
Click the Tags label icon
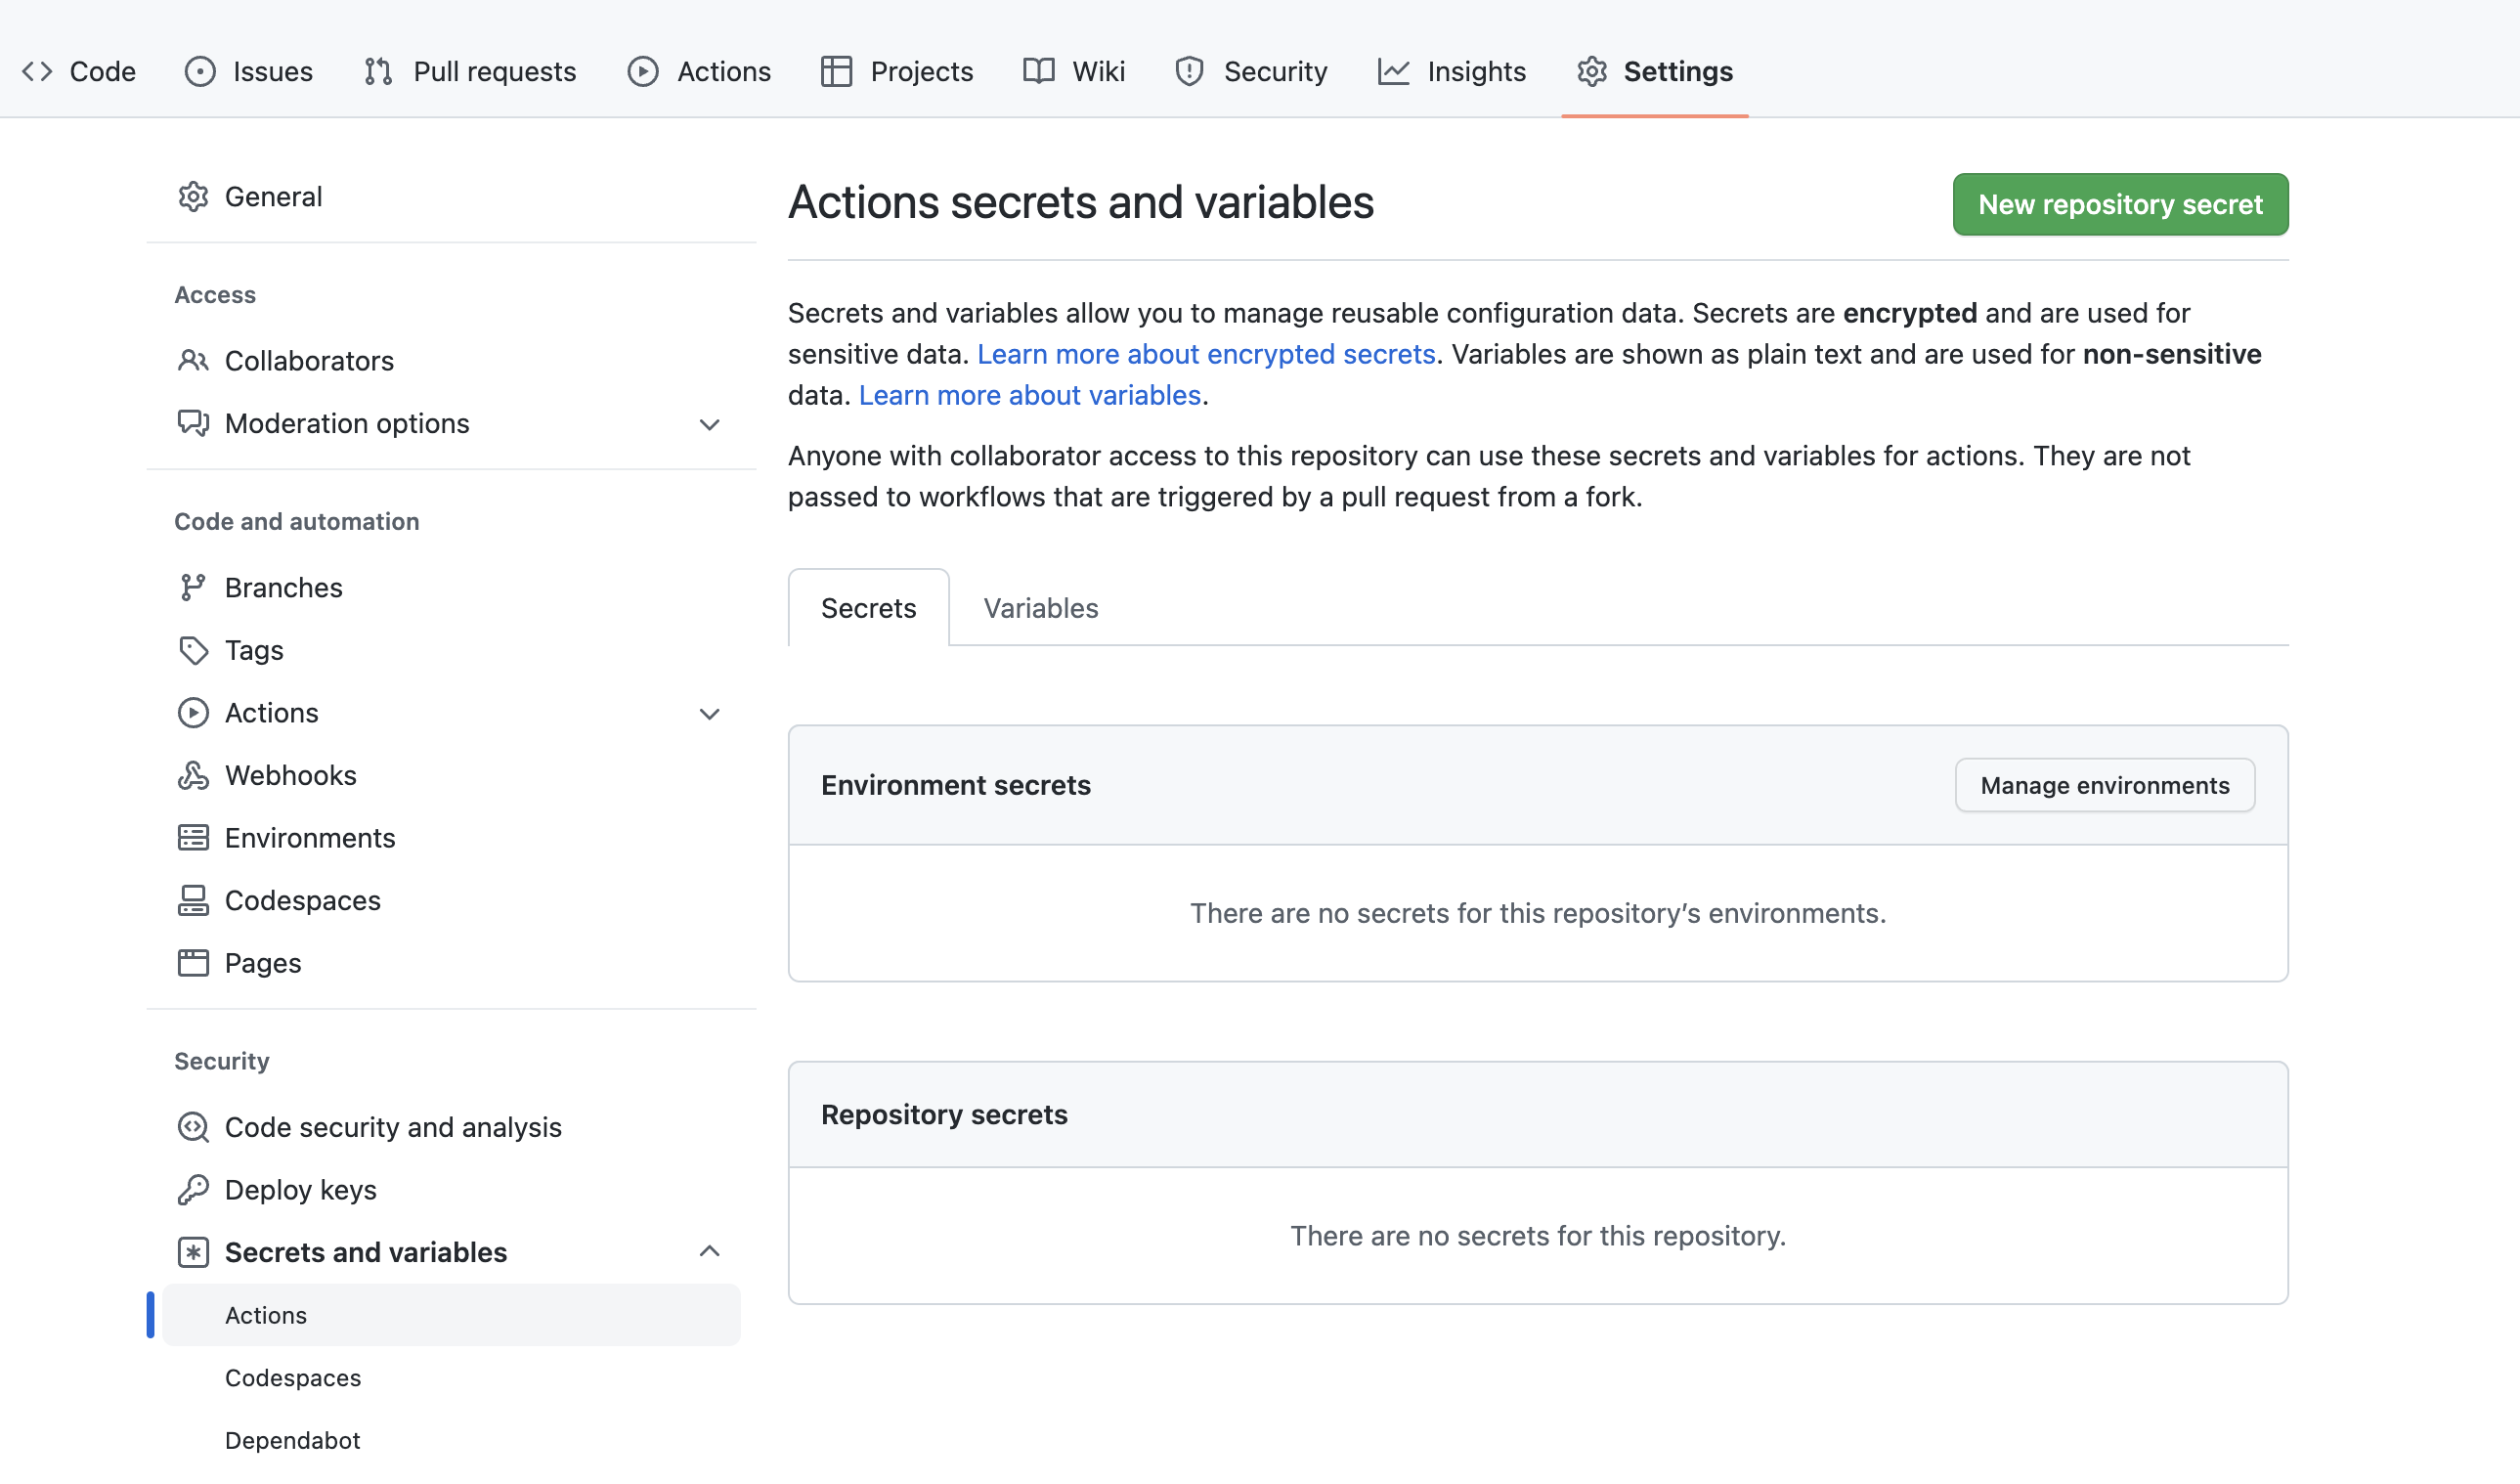pos(193,650)
